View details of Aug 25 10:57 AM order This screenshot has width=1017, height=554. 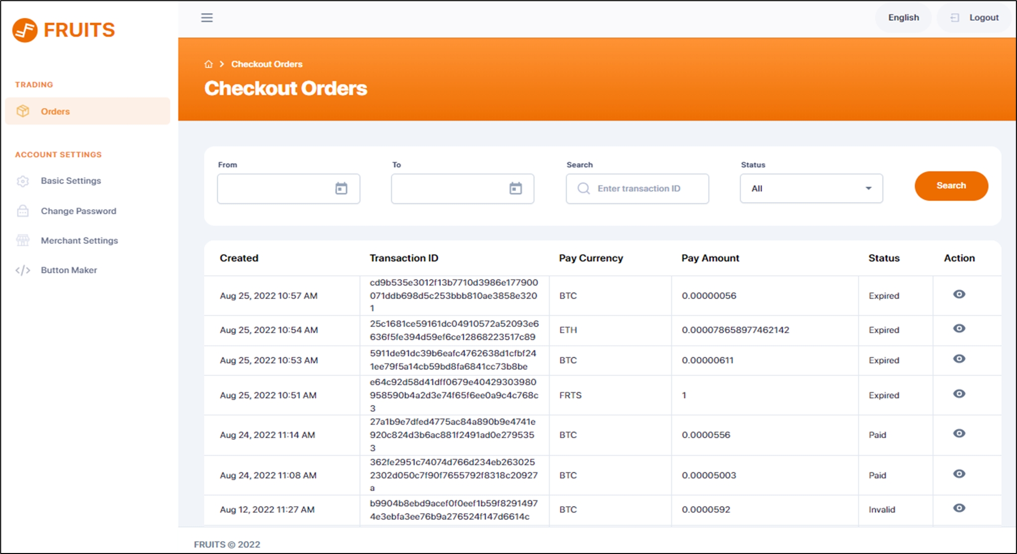coord(959,294)
